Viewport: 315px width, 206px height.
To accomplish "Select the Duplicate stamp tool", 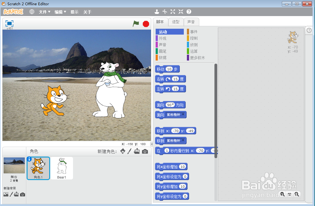I will coord(157,12).
